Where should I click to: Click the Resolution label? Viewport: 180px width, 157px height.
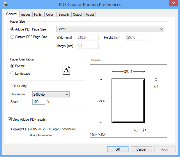click(x=18, y=94)
